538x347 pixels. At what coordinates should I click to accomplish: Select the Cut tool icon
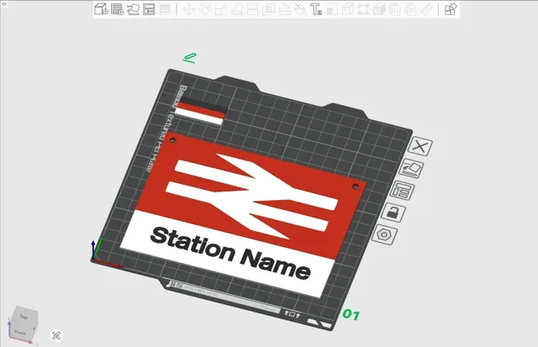tap(252, 9)
